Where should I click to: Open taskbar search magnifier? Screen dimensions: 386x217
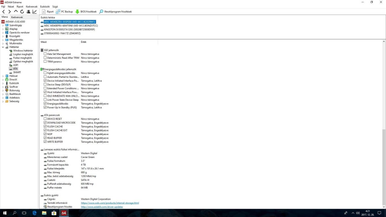click(14, 213)
